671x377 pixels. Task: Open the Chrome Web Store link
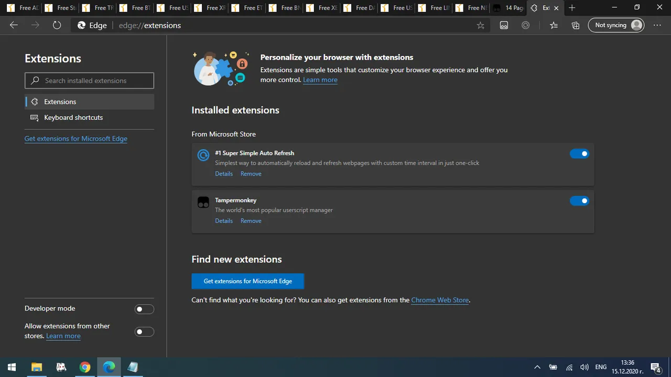coord(440,300)
